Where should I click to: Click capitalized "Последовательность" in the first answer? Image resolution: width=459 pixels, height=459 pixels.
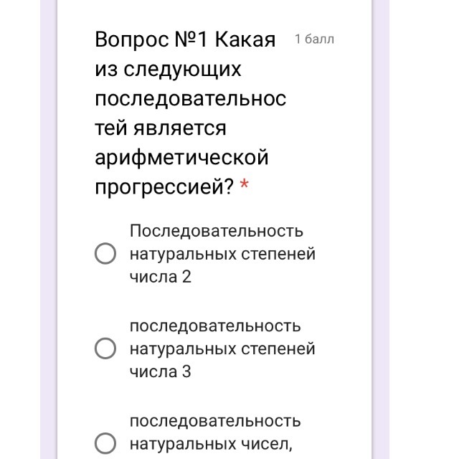(216, 231)
